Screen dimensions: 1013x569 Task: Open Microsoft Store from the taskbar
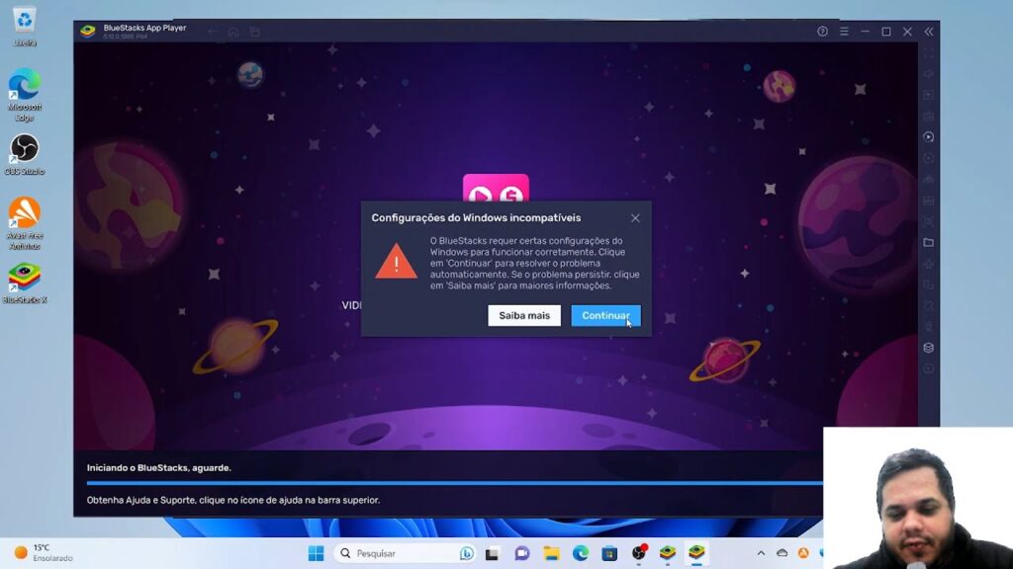(x=609, y=553)
